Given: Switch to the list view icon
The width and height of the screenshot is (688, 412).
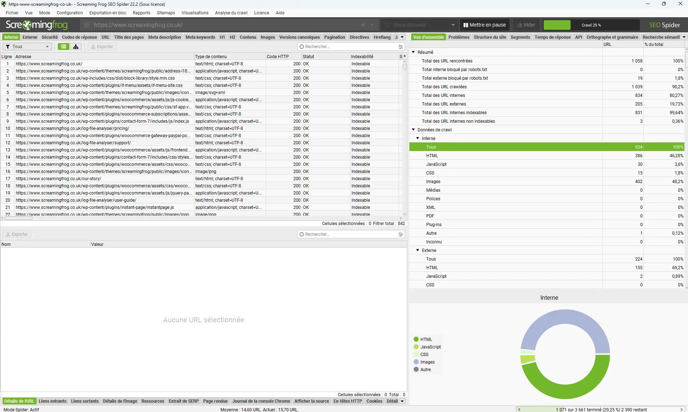Looking at the screenshot, I should pyautogui.click(x=64, y=47).
